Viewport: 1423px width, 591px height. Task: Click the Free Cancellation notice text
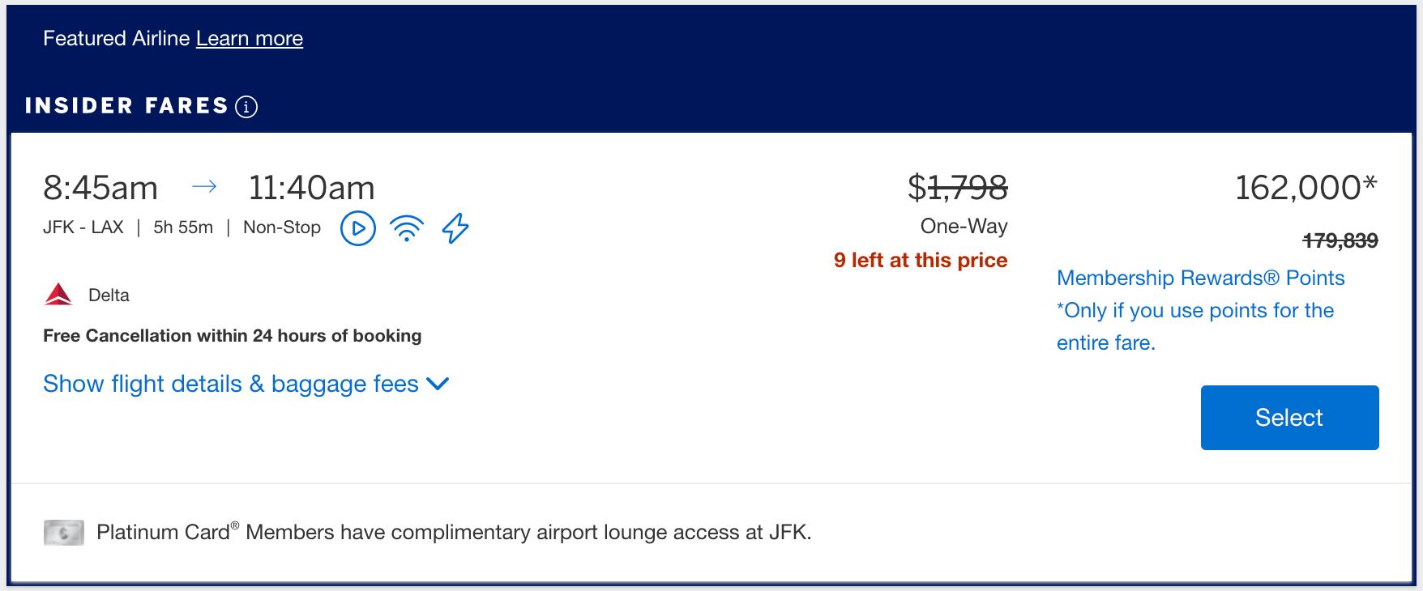[232, 335]
